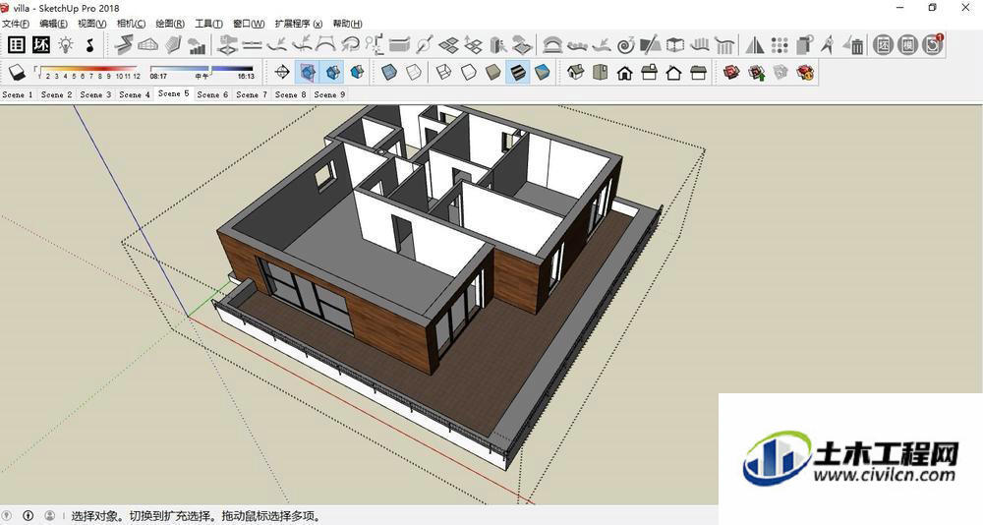983x525 pixels.
Task: Click the round 图 button icon
Action: (x=883, y=45)
